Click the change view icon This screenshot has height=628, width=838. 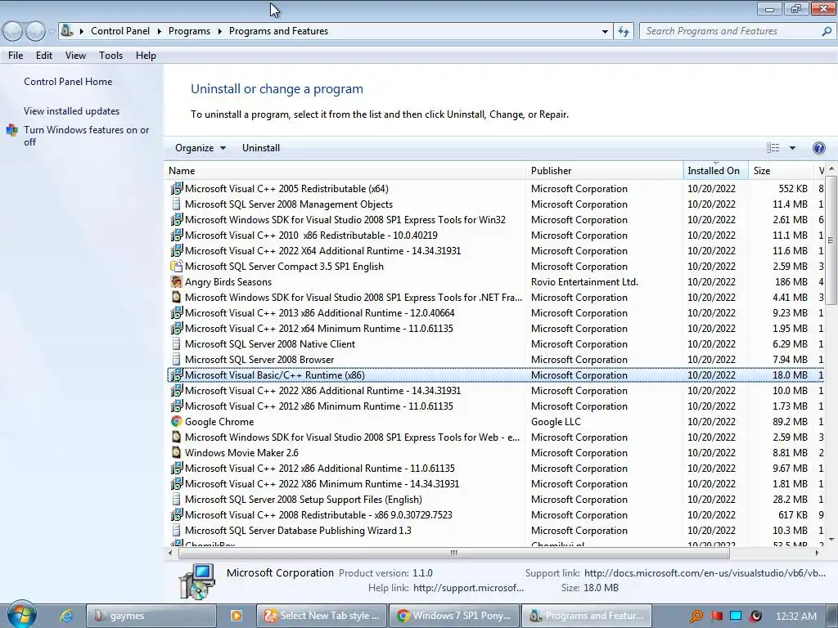point(773,148)
